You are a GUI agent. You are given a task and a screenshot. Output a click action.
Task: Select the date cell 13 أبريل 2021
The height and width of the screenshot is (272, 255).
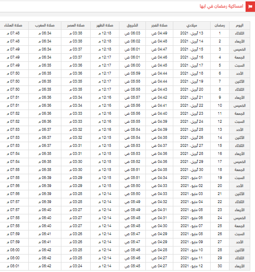coord(192,34)
